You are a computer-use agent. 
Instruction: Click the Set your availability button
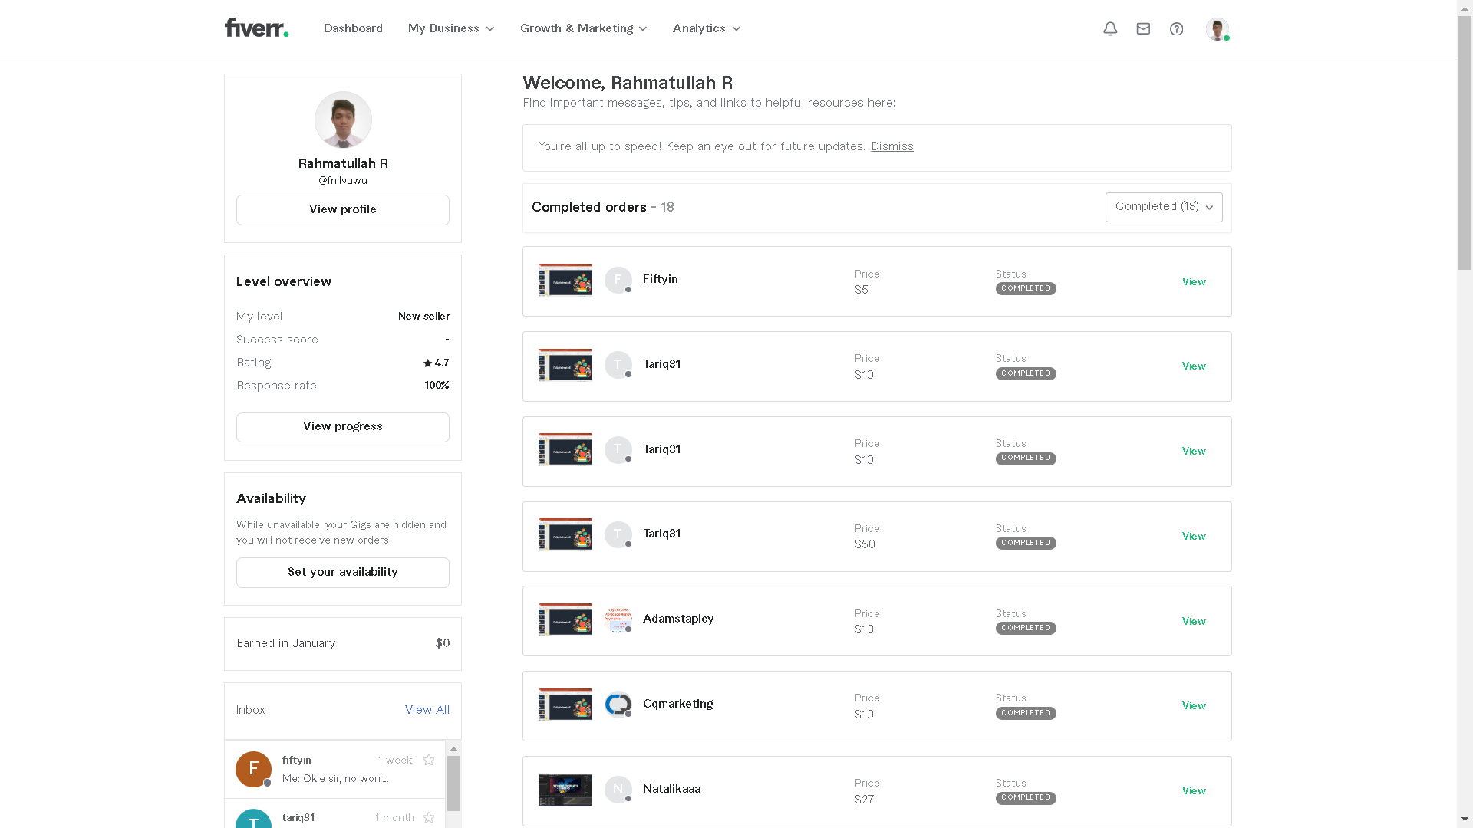click(342, 572)
